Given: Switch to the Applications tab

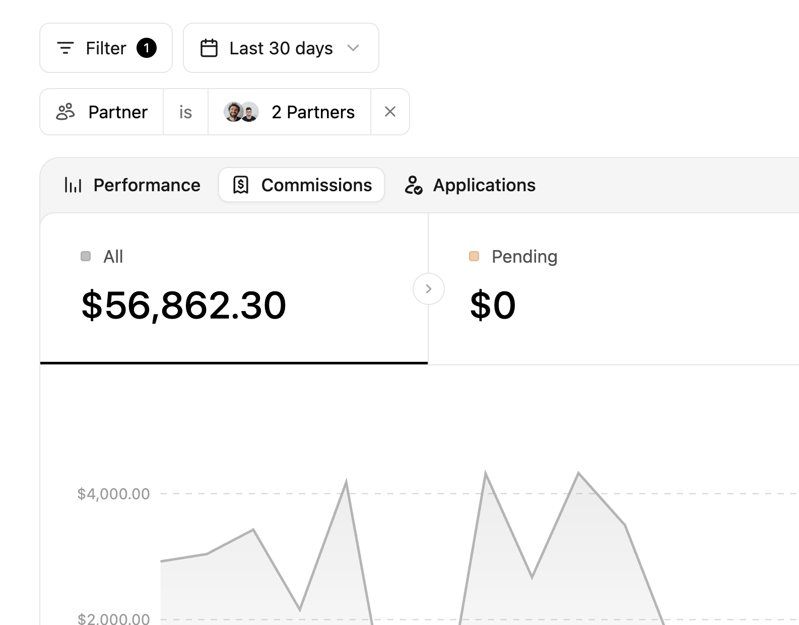Looking at the screenshot, I should [470, 185].
